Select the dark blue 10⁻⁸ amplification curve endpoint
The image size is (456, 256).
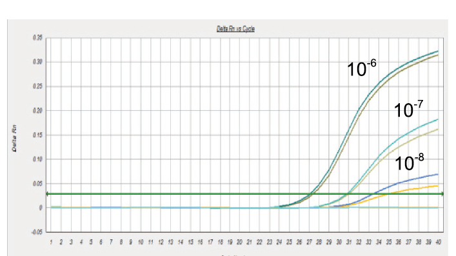[x=437, y=174]
